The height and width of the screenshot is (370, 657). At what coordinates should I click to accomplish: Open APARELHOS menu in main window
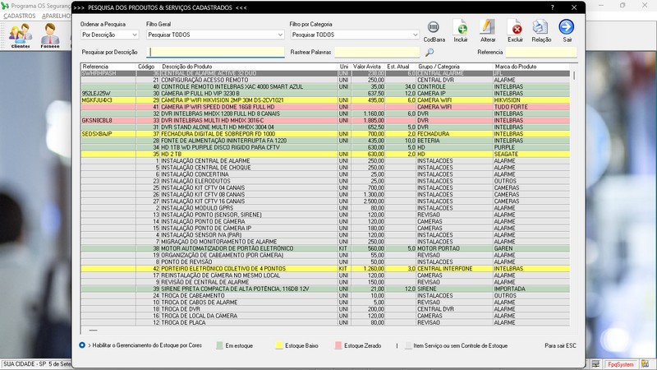[57, 16]
